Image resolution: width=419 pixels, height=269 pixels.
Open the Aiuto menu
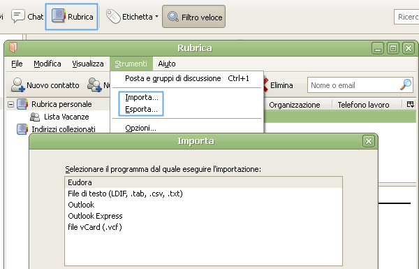coord(167,64)
